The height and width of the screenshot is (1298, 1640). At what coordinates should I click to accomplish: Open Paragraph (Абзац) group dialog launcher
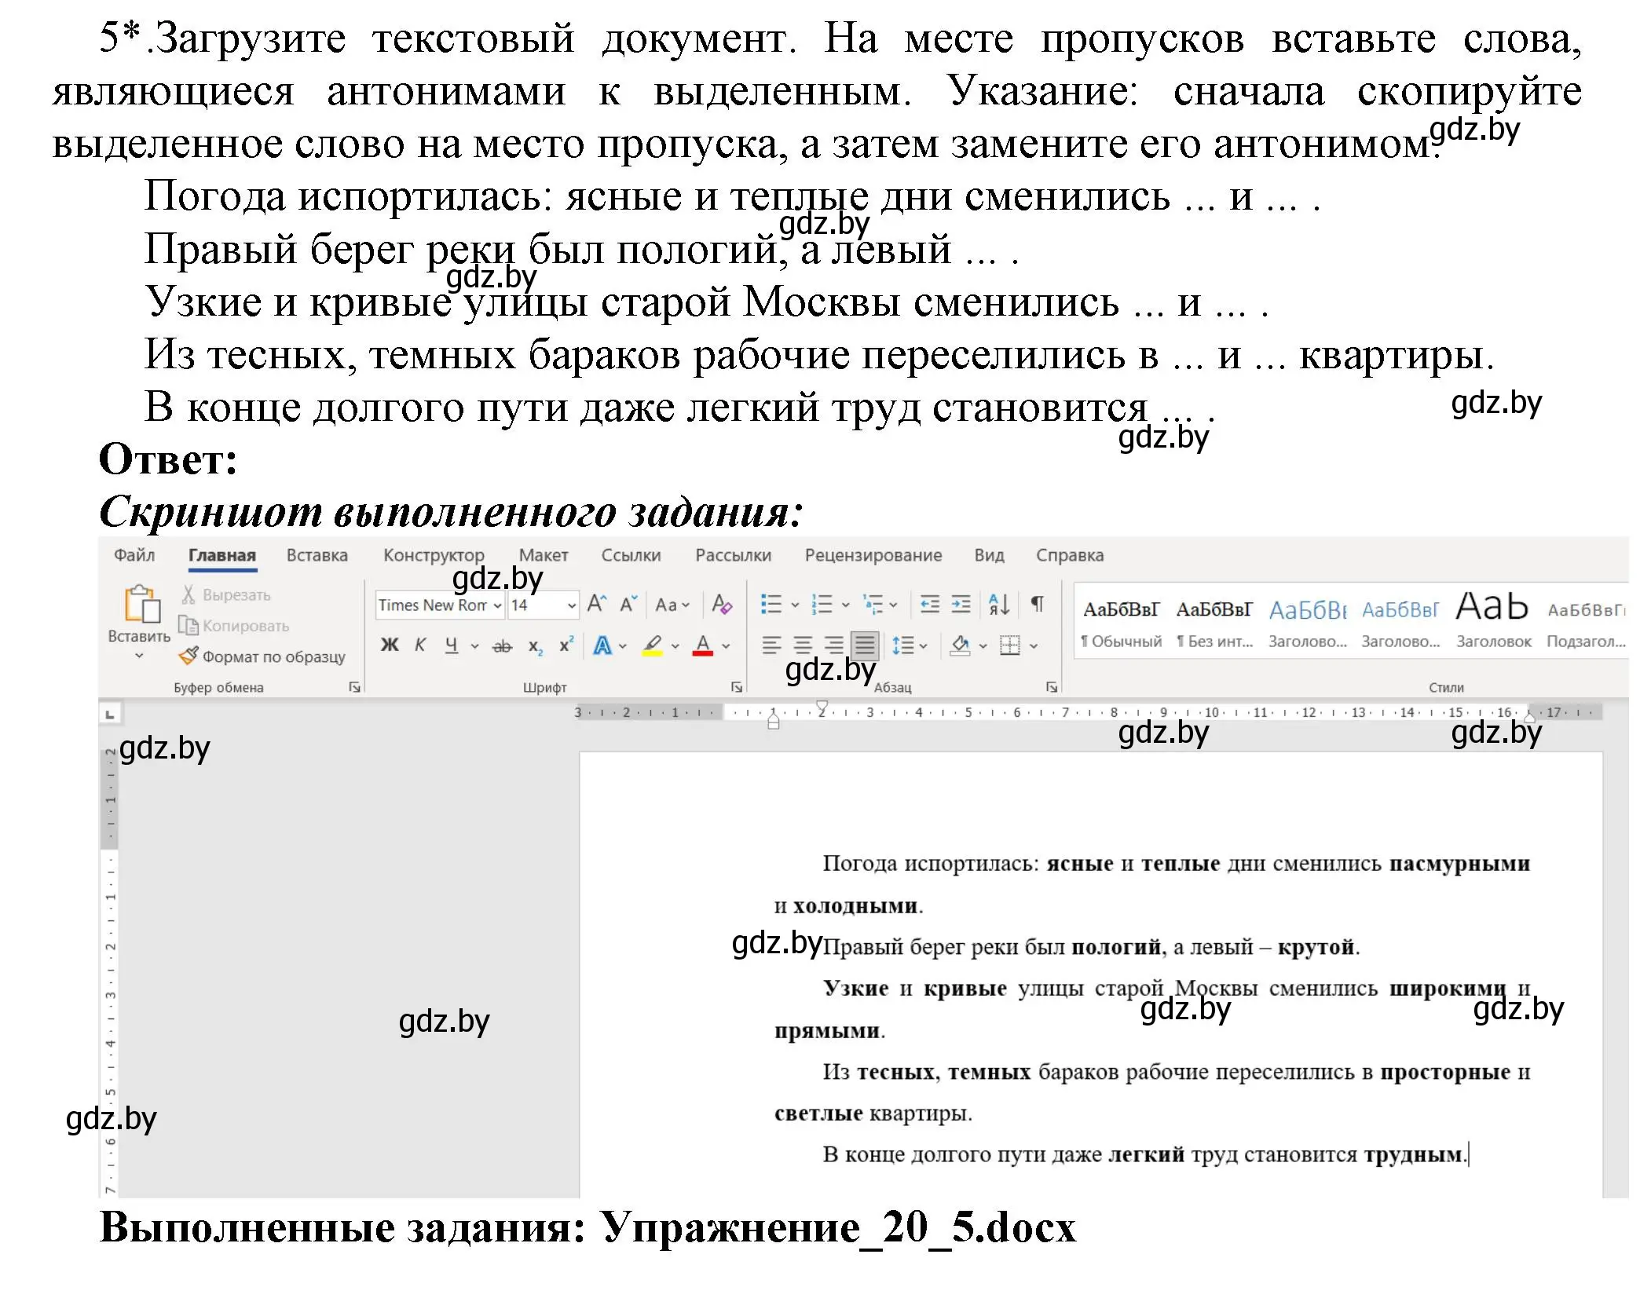pyautogui.click(x=1052, y=687)
